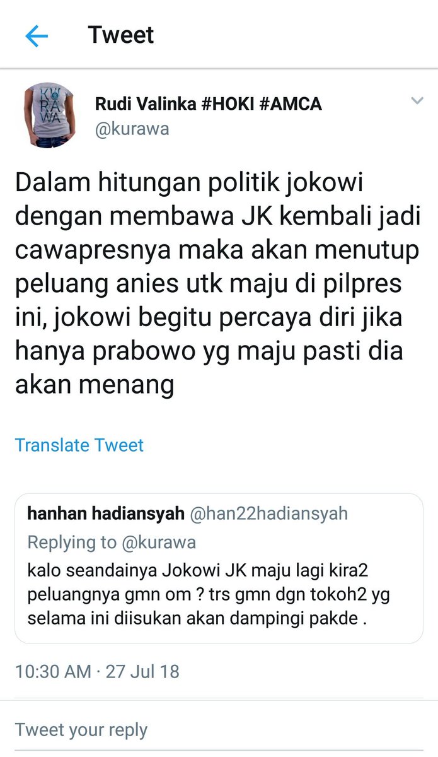Click the 10:30 AM timestamp

tap(53, 671)
